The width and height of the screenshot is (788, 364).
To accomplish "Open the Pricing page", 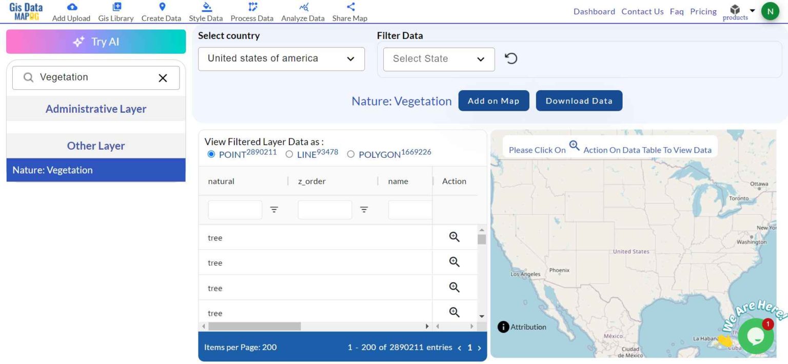I will tap(703, 11).
